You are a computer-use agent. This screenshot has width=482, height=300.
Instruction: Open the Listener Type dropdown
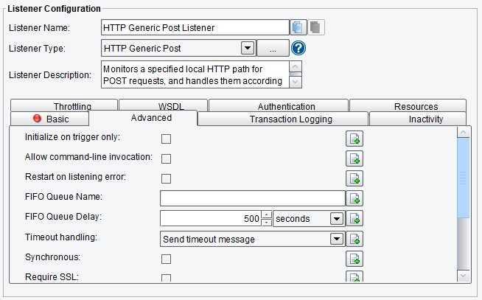tap(248, 48)
